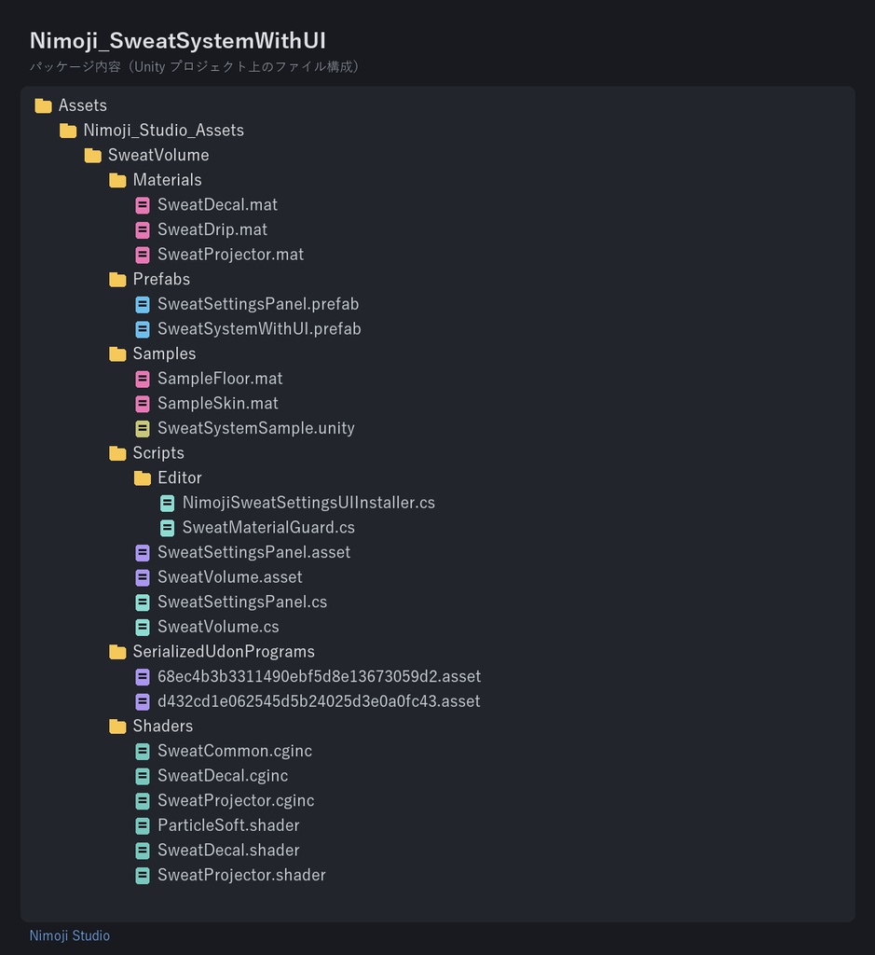Click the file name SweatSystemSample.unity
The height and width of the screenshot is (955, 875).
pyautogui.click(x=256, y=428)
